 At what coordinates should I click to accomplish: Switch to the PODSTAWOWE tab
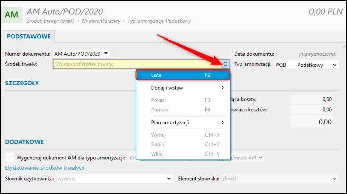tap(28, 36)
